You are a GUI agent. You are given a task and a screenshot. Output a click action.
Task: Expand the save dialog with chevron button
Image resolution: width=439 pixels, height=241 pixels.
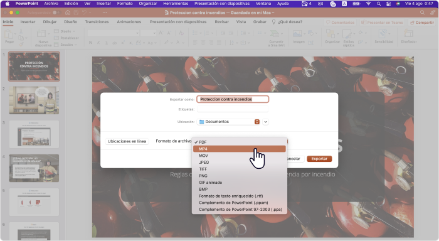coord(265,122)
